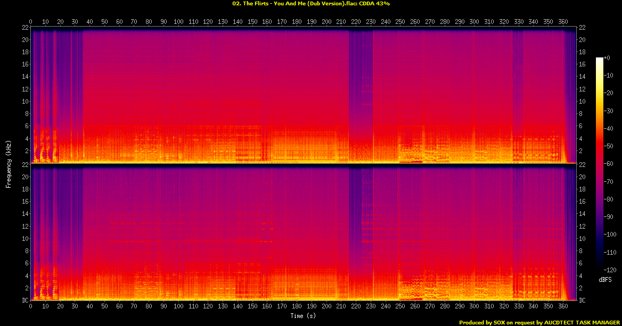Click the '-50' value on the dBFS scale
622x326 pixels.
pos(609,146)
